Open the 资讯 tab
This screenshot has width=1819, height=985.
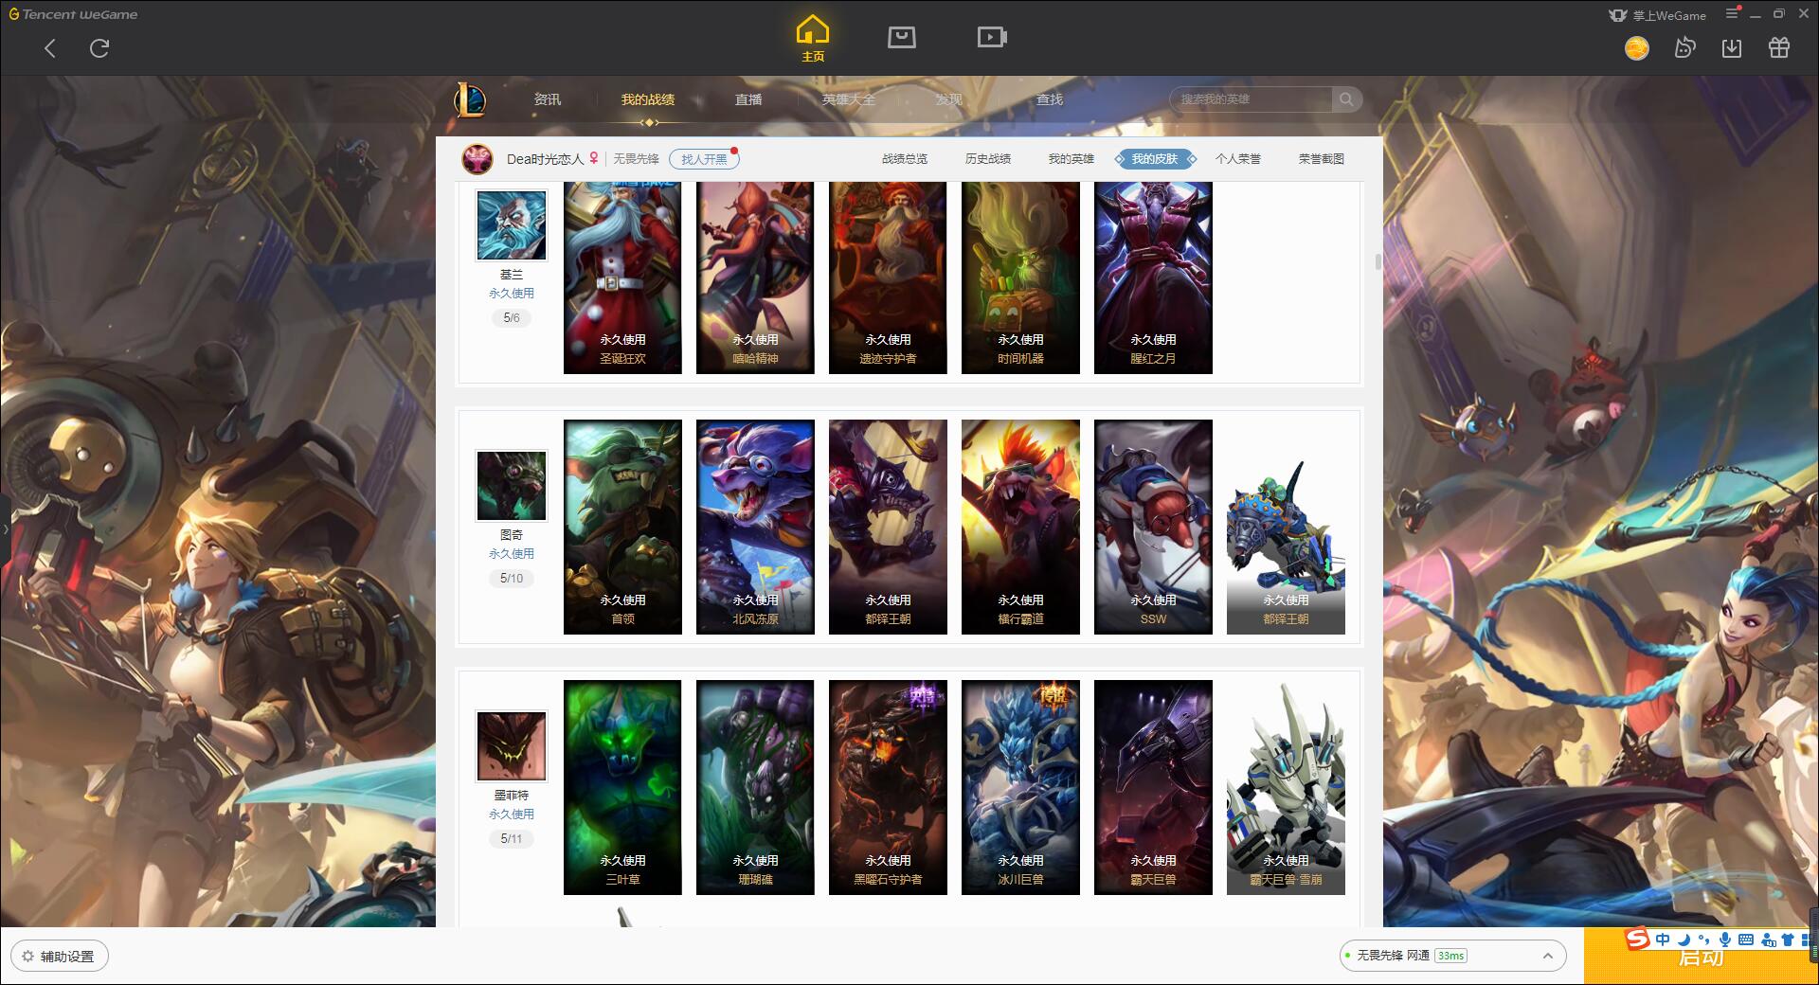pos(547,99)
